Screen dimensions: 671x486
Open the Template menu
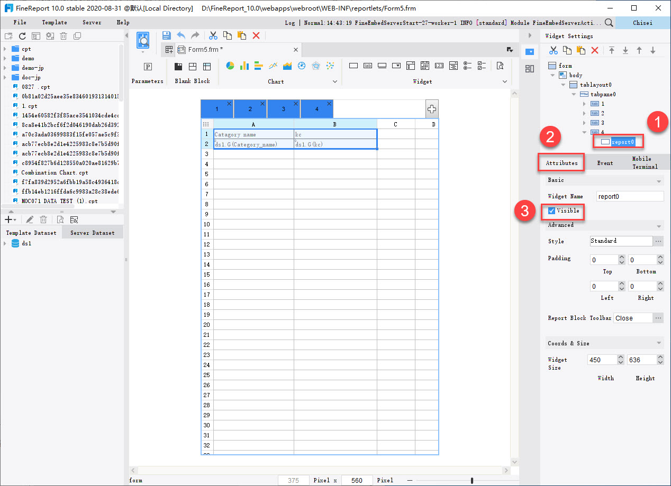tap(55, 23)
